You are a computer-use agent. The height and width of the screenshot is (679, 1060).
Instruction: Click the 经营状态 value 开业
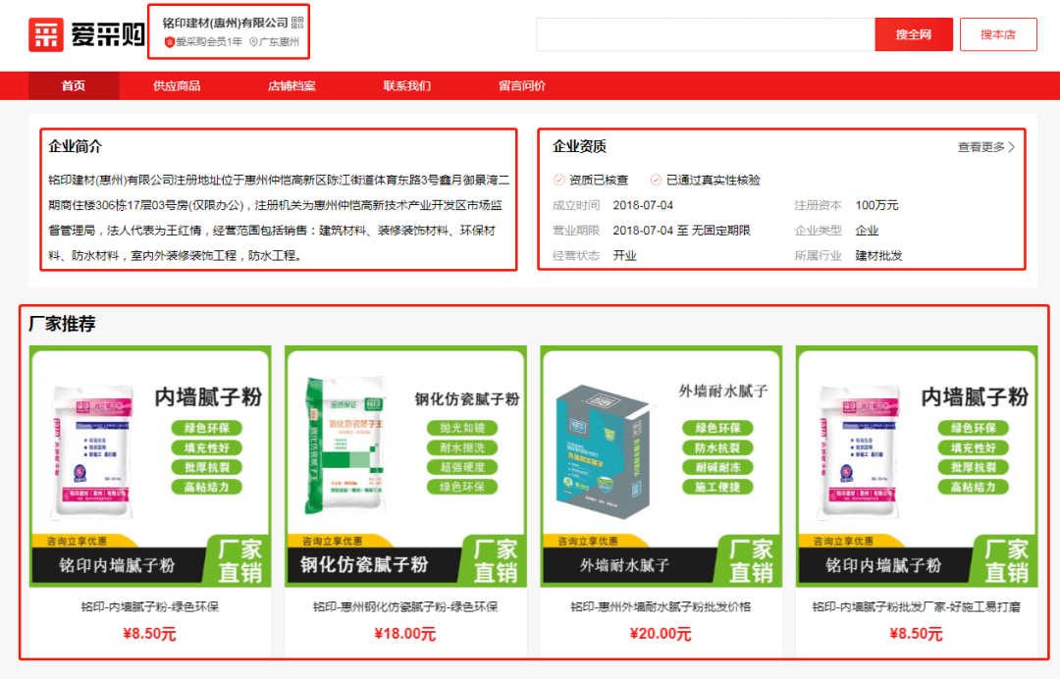624,256
